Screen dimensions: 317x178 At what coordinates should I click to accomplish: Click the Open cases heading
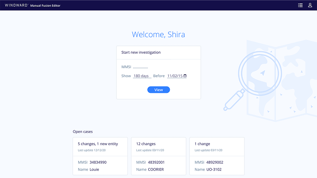[82, 131]
